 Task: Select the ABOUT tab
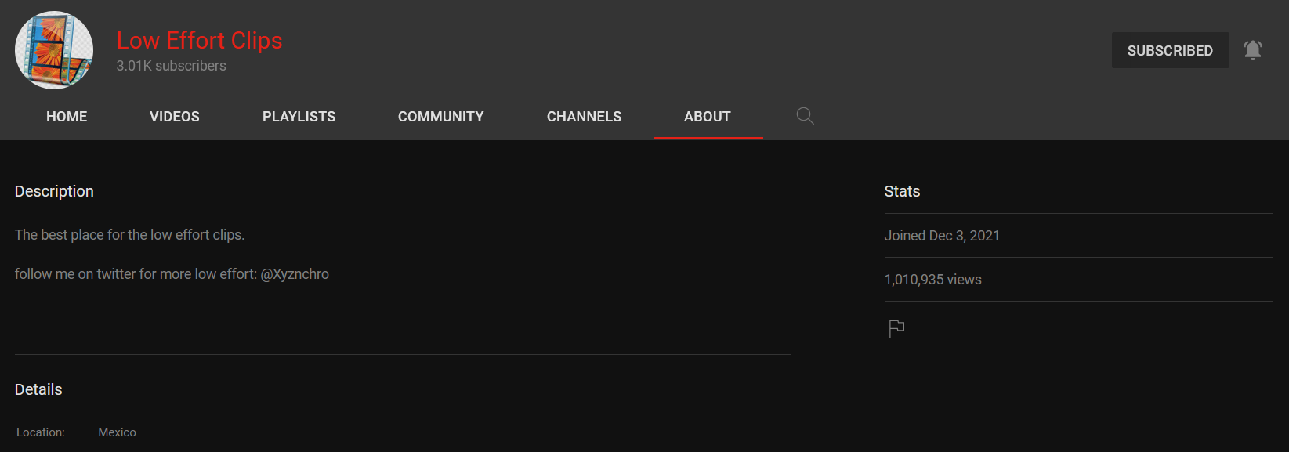click(708, 116)
